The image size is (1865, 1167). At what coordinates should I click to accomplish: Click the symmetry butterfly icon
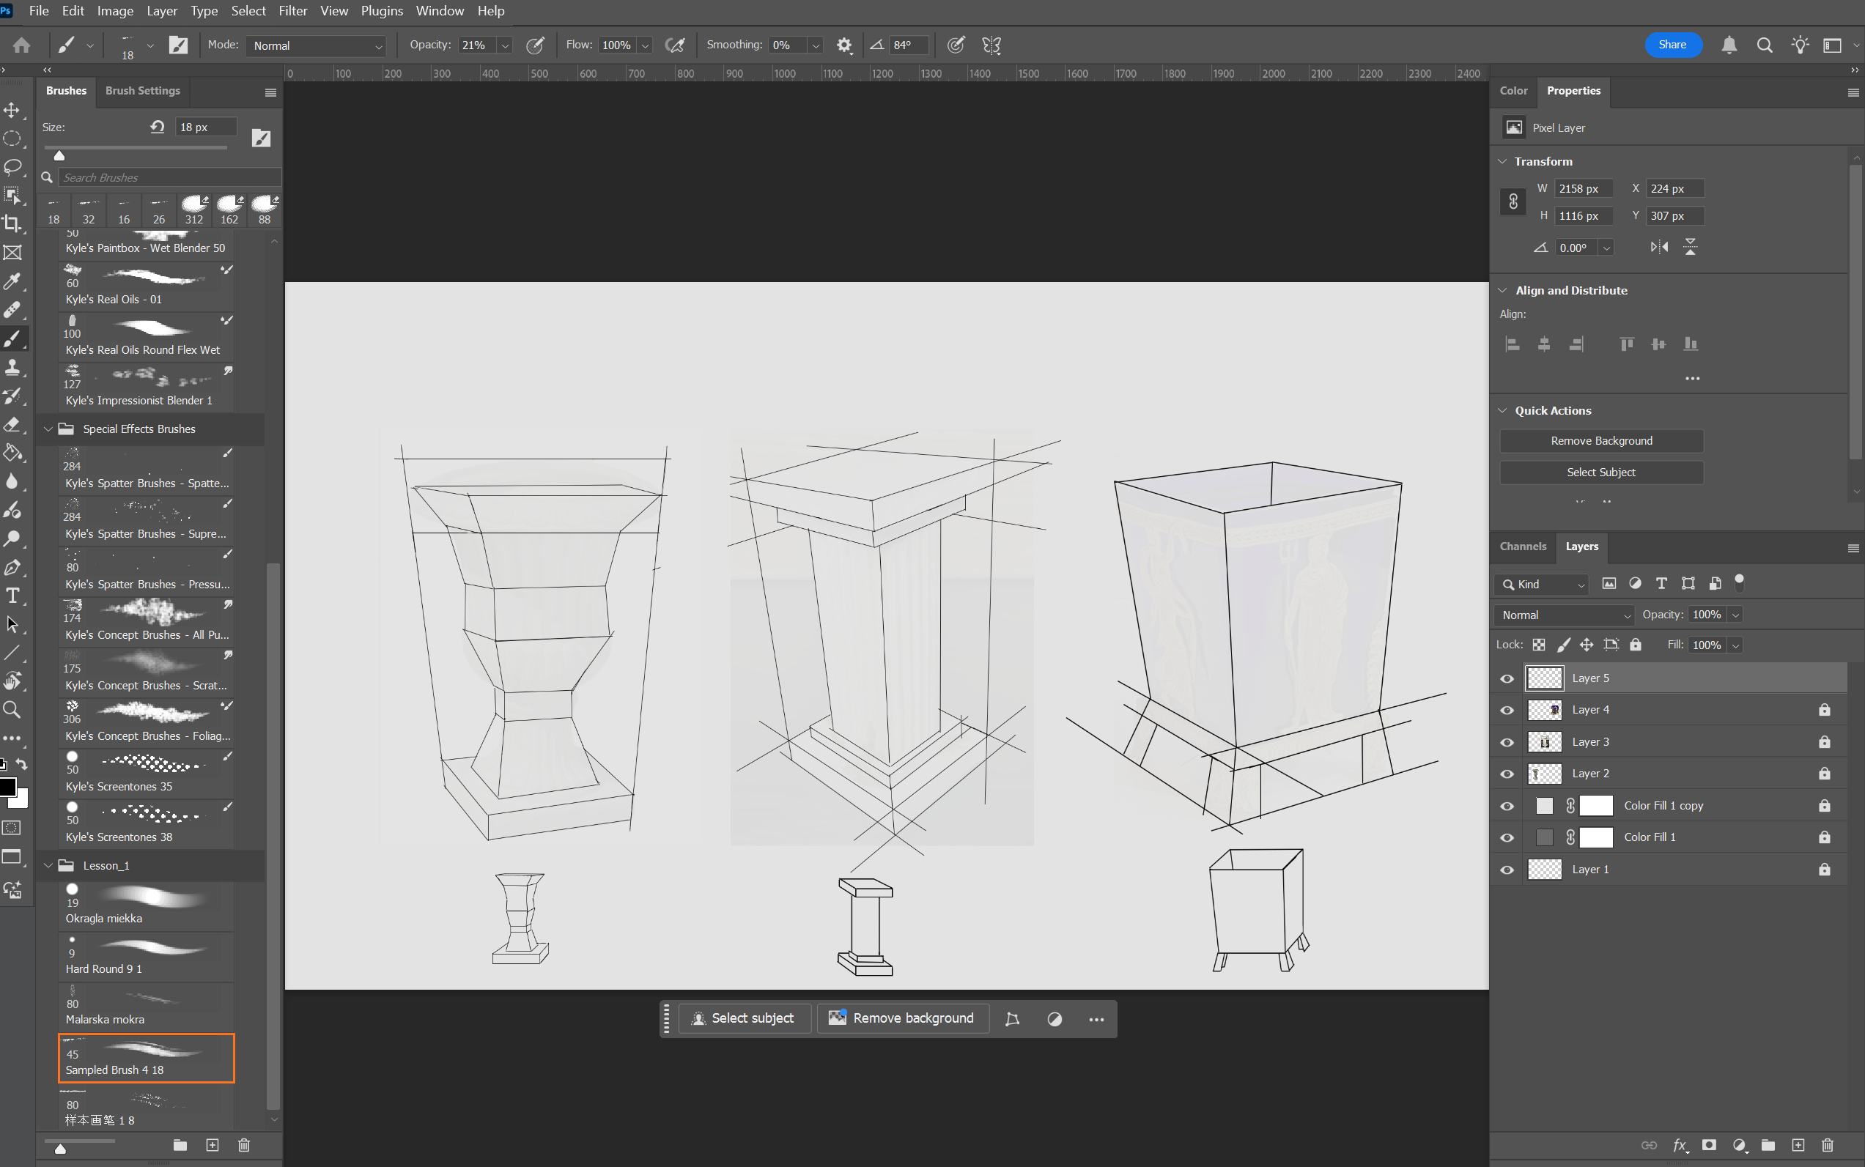tap(991, 45)
